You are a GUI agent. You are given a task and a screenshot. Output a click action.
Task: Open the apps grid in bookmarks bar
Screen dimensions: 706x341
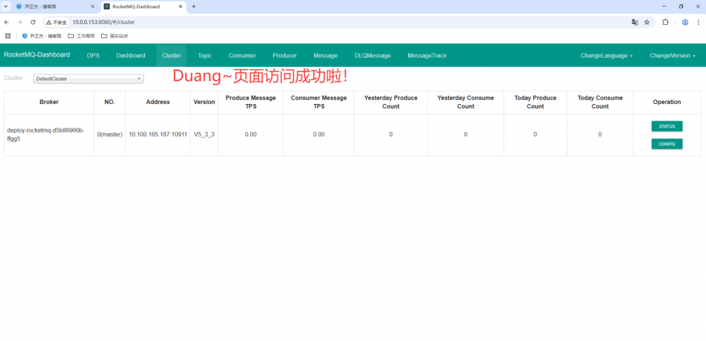(8, 36)
